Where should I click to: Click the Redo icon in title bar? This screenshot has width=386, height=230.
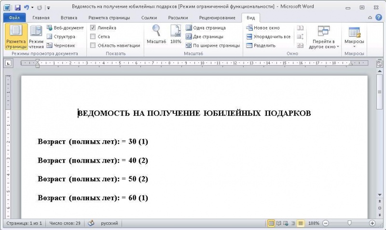pyautogui.click(x=40, y=8)
